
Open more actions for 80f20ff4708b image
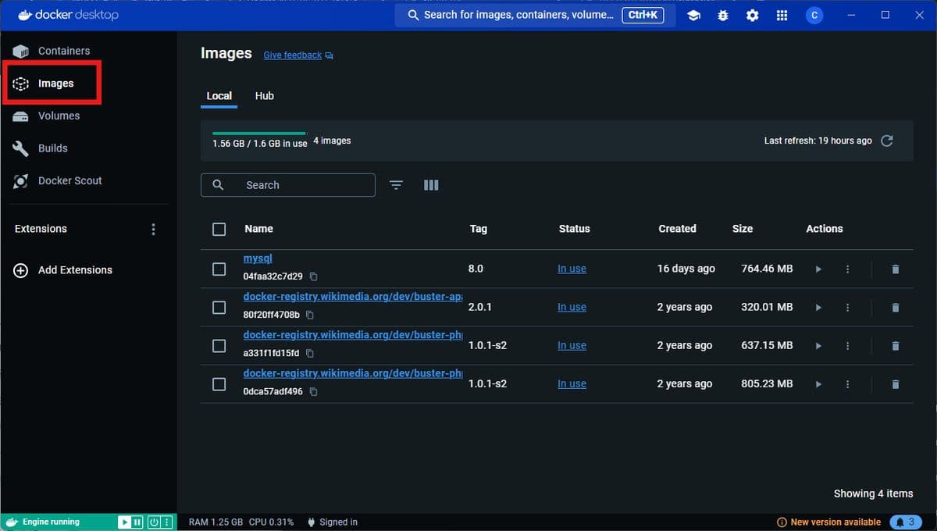pos(847,307)
